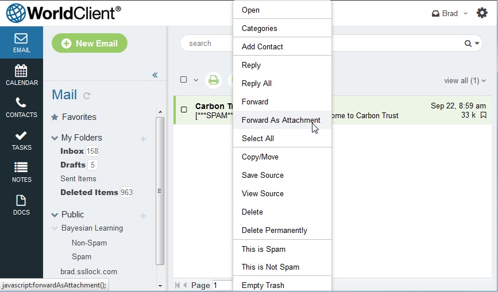This screenshot has height=292, width=498.
Task: Add a new folder under My Folders
Action: [x=143, y=139]
